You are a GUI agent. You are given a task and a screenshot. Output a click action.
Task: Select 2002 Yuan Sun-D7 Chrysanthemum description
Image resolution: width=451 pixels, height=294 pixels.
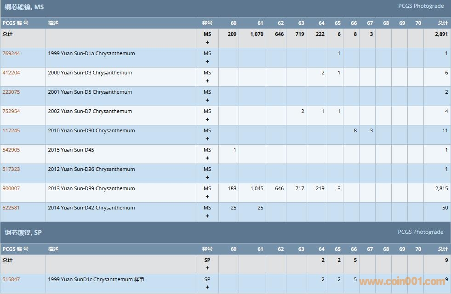pyautogui.click(x=90, y=111)
